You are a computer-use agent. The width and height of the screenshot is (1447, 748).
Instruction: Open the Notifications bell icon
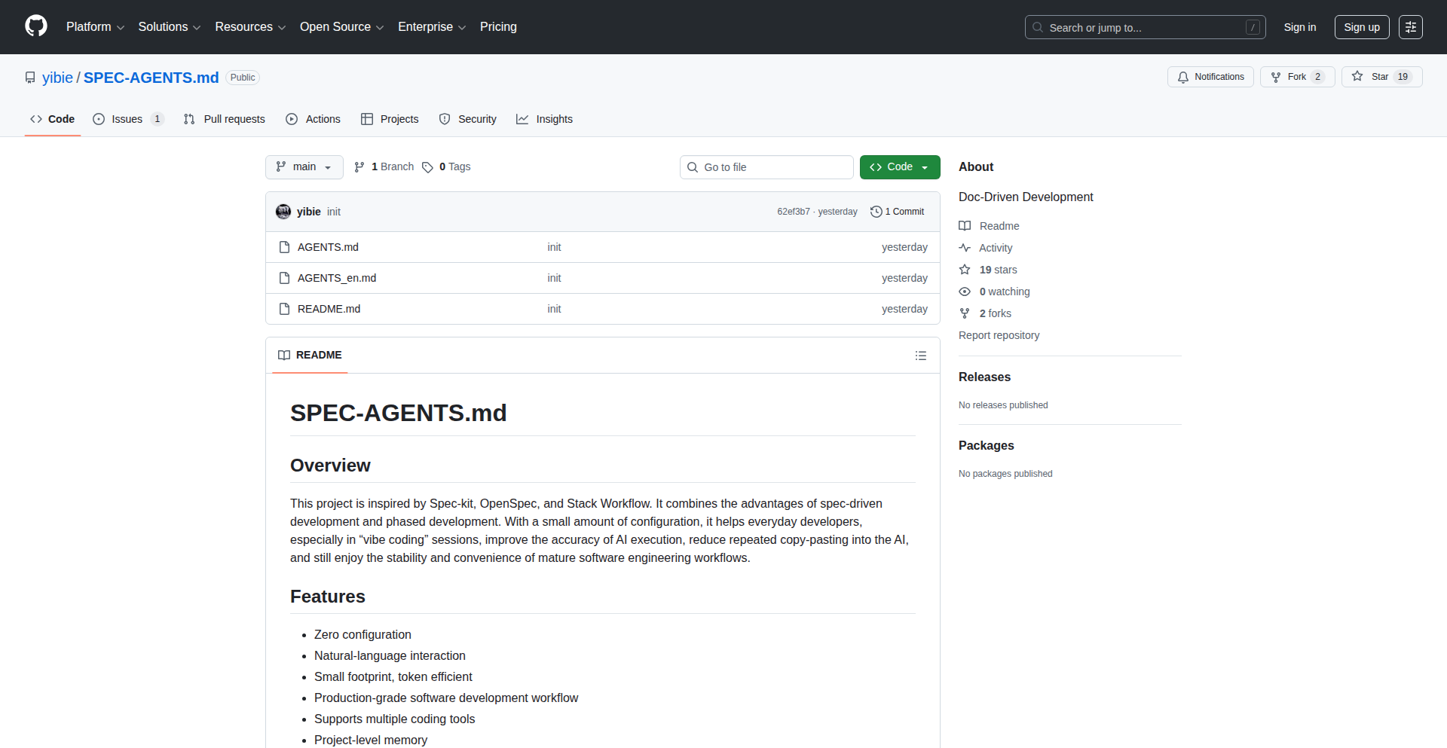click(1184, 77)
